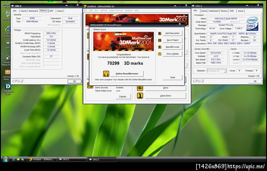The height and width of the screenshot is (171, 267).
Task: Click the 3DMark2001 banner in the score dialog
Action: [x=123, y=41]
